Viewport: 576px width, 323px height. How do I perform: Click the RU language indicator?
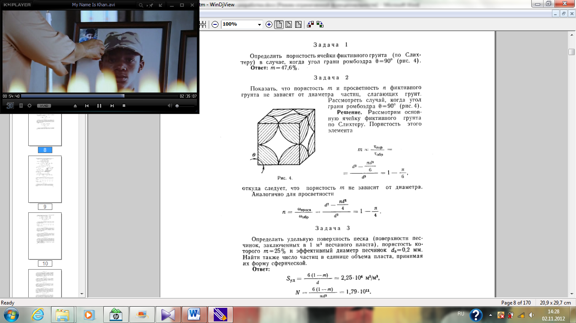coord(461,313)
